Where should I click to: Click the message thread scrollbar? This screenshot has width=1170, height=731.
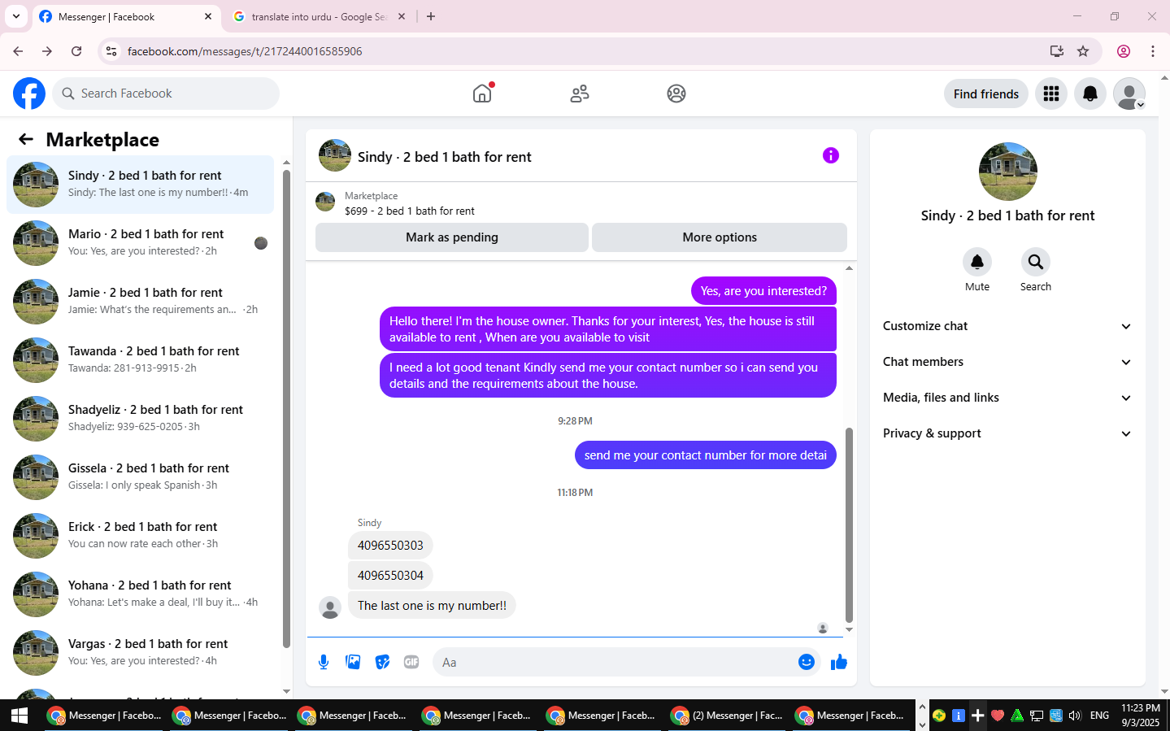849,524
